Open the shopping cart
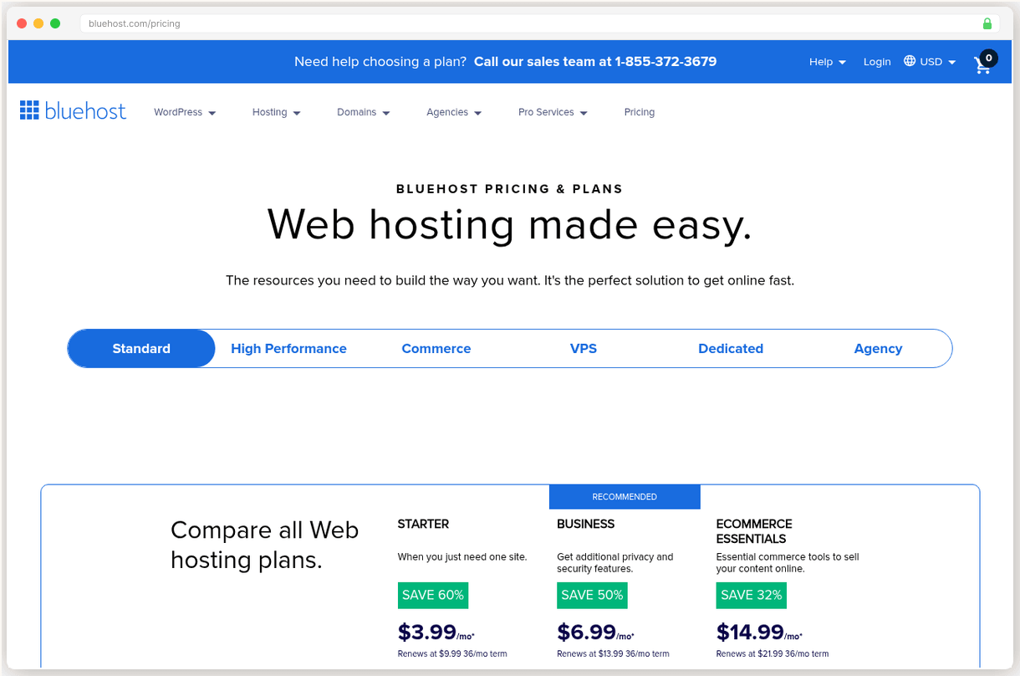Viewport: 1020px width, 676px height. [x=982, y=65]
